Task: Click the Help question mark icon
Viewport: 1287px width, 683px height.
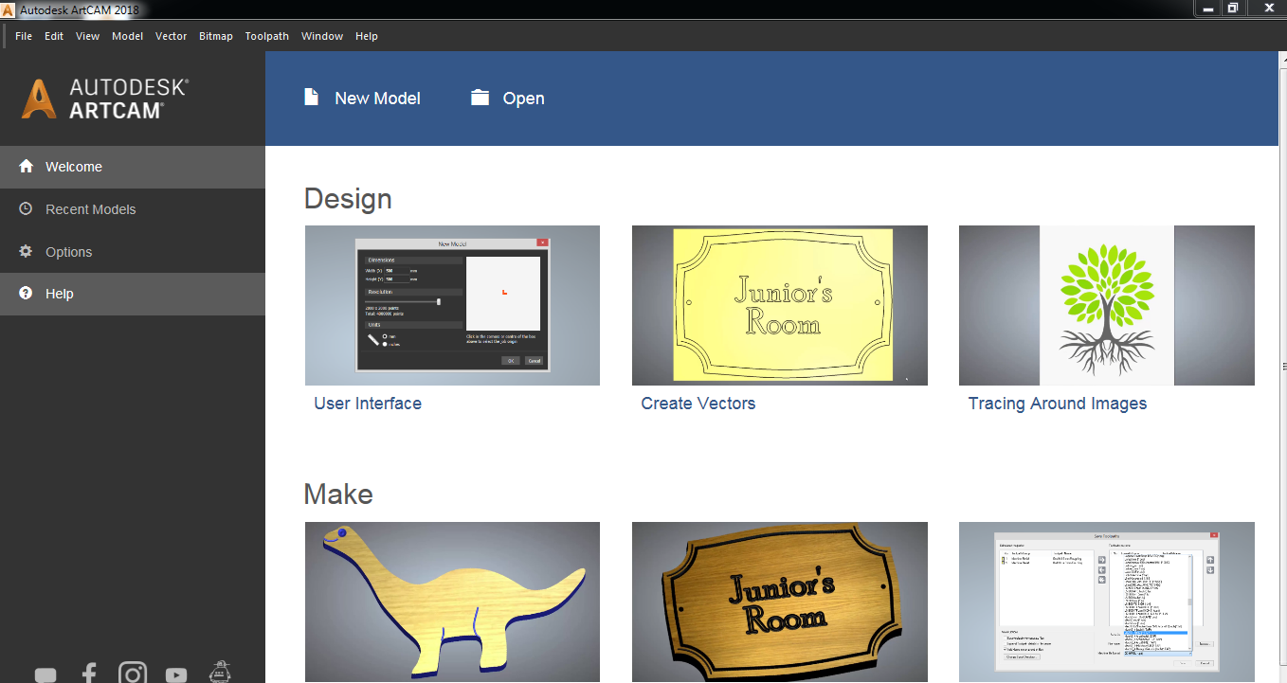Action: tap(26, 294)
